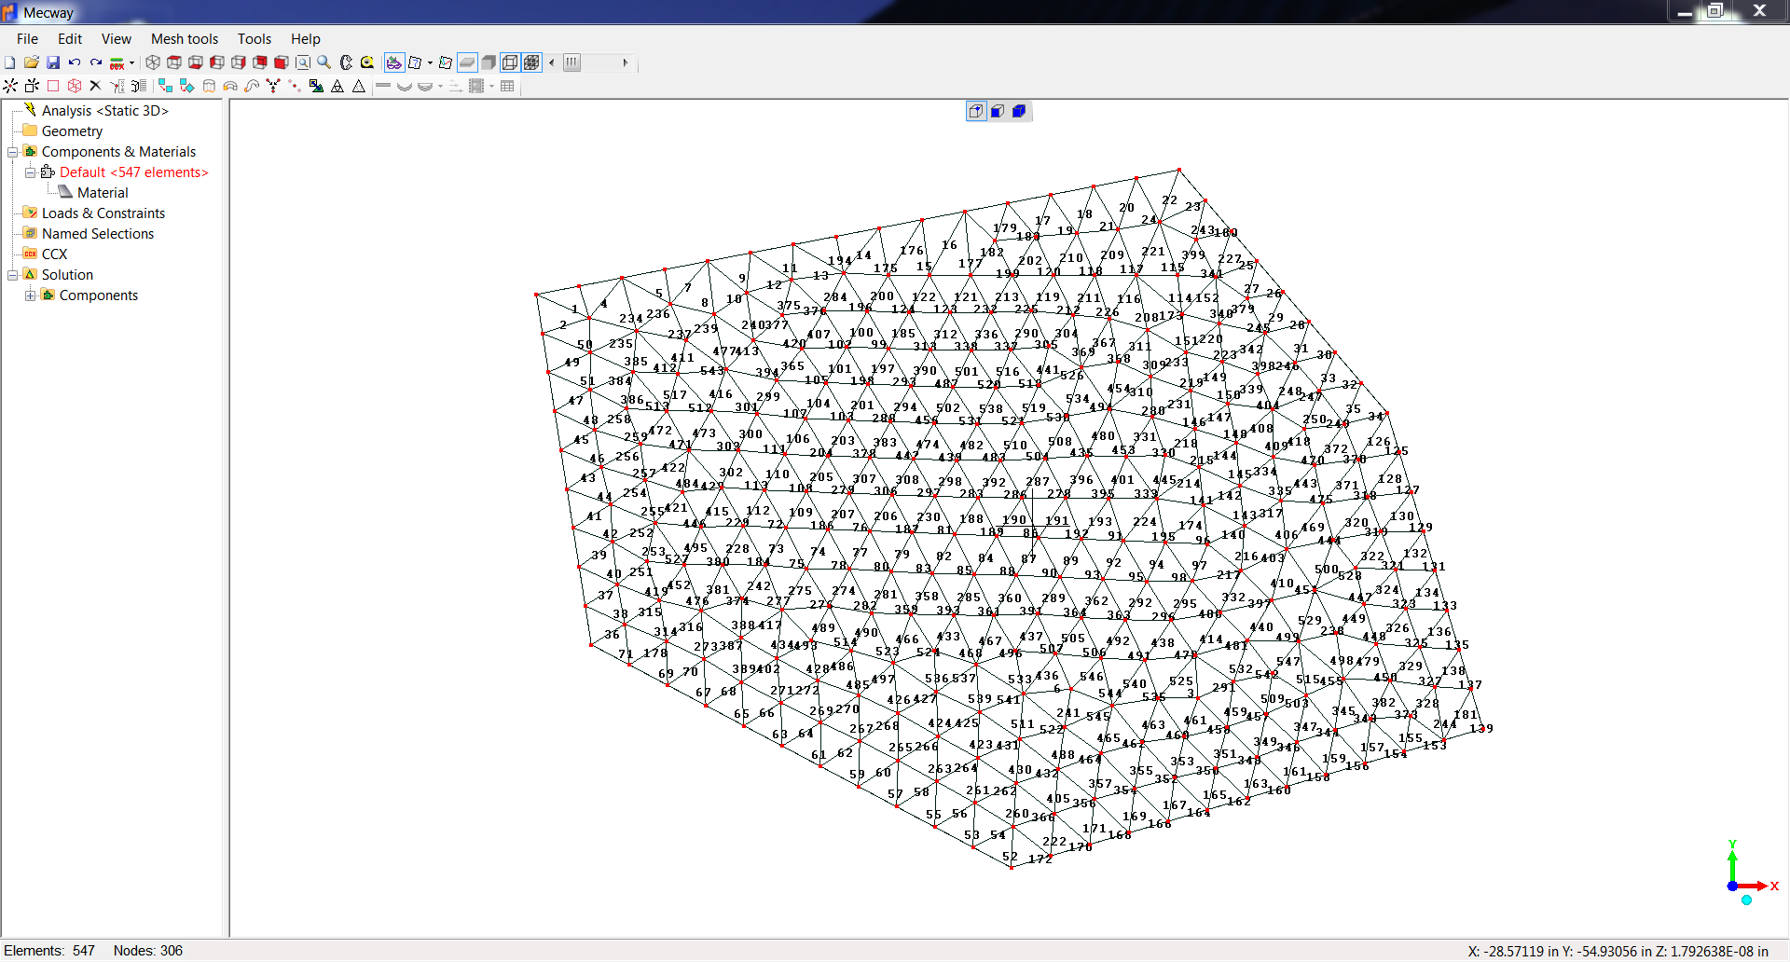Open the Edit menu

(70, 38)
